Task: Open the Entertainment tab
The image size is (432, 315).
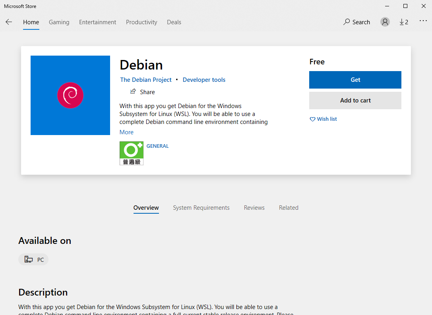Action: tap(97, 22)
